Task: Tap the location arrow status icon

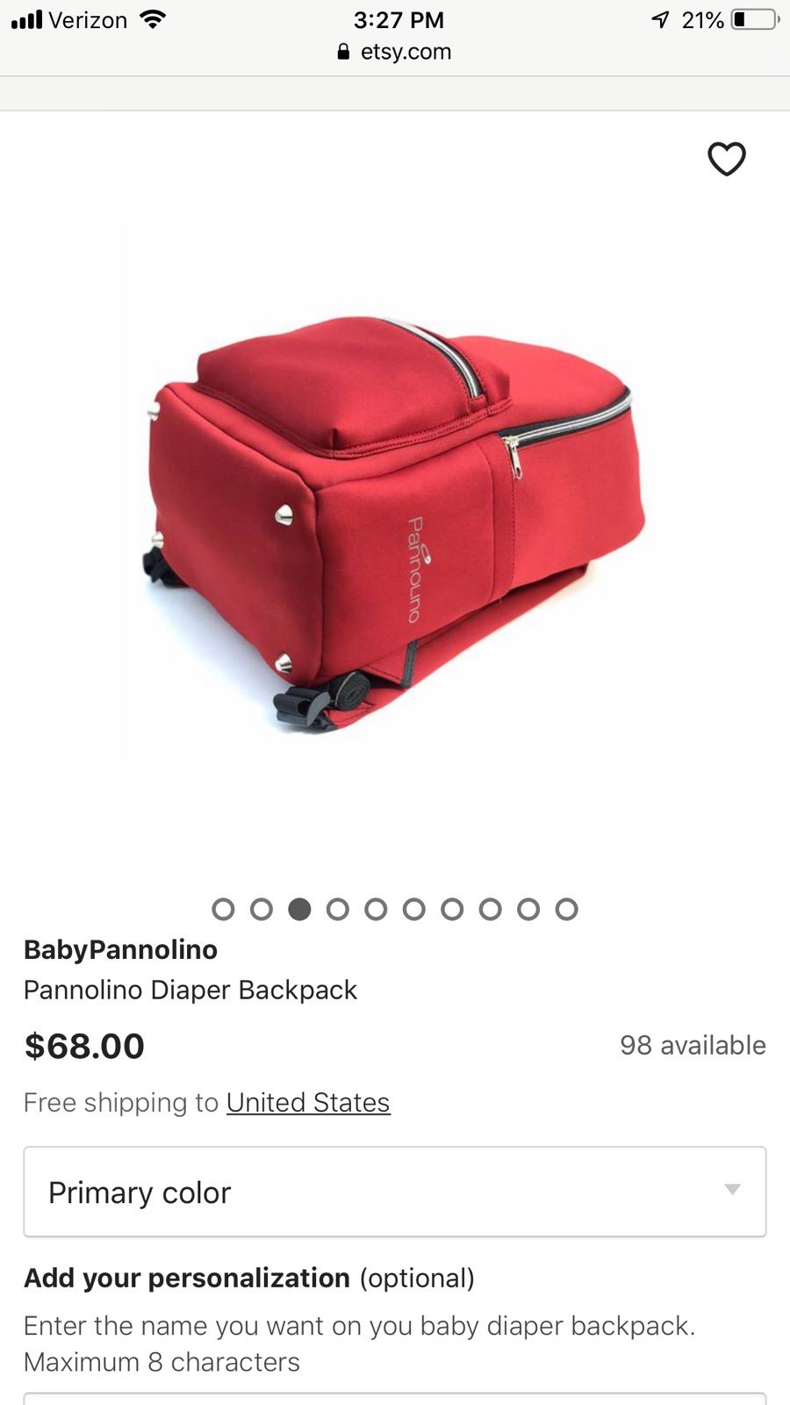Action: 660,19
